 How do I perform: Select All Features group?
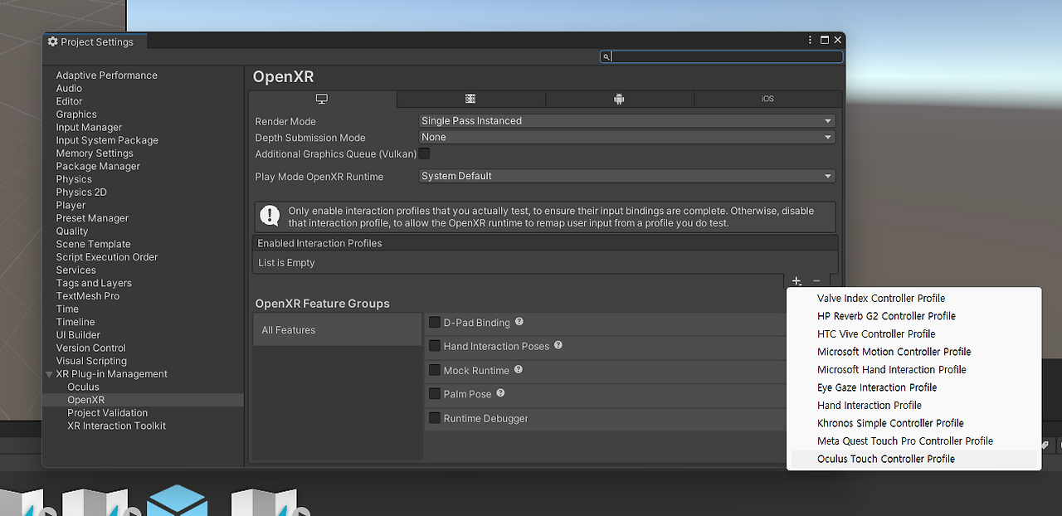(337, 329)
